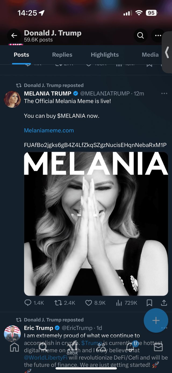
Task: Open post analytics showing 729K views
Action: (x=119, y=303)
